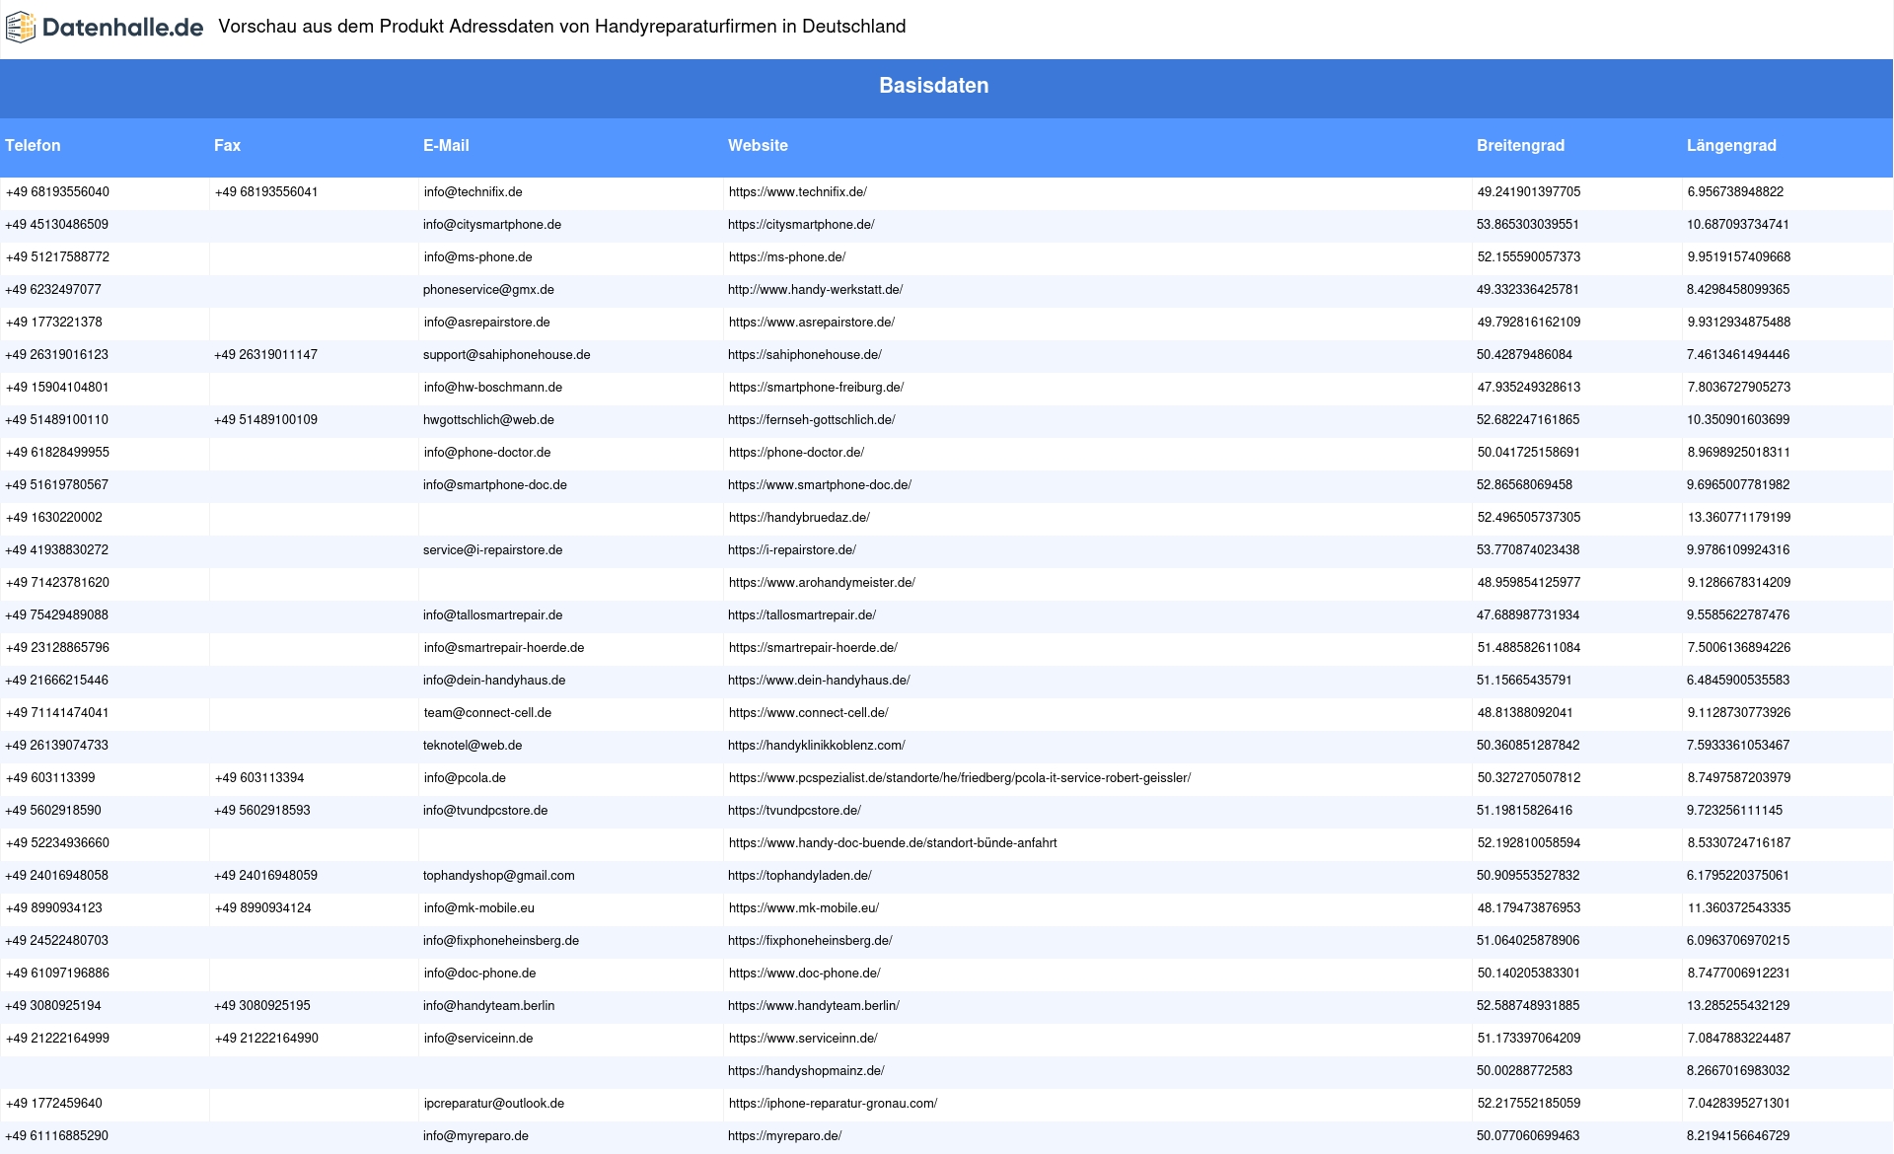Click the email hwgottschlich@web.de
The height and width of the screenshot is (1154, 1894).
point(488,420)
